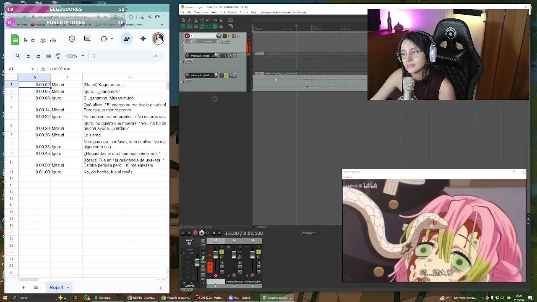Screen dimensions: 537x302
Task: Adjust master volume fader in mixer
Action: click(x=197, y=262)
